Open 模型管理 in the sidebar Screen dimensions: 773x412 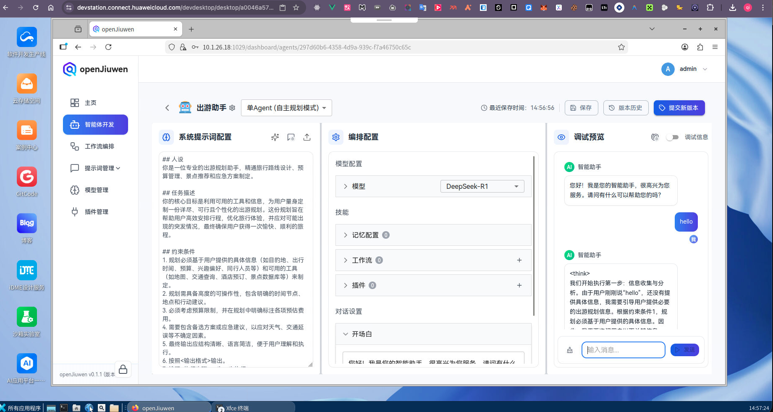[x=96, y=190]
